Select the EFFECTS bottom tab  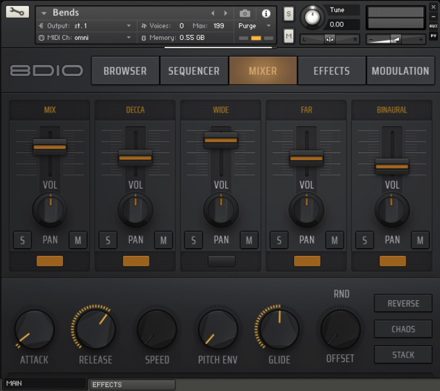click(x=132, y=385)
